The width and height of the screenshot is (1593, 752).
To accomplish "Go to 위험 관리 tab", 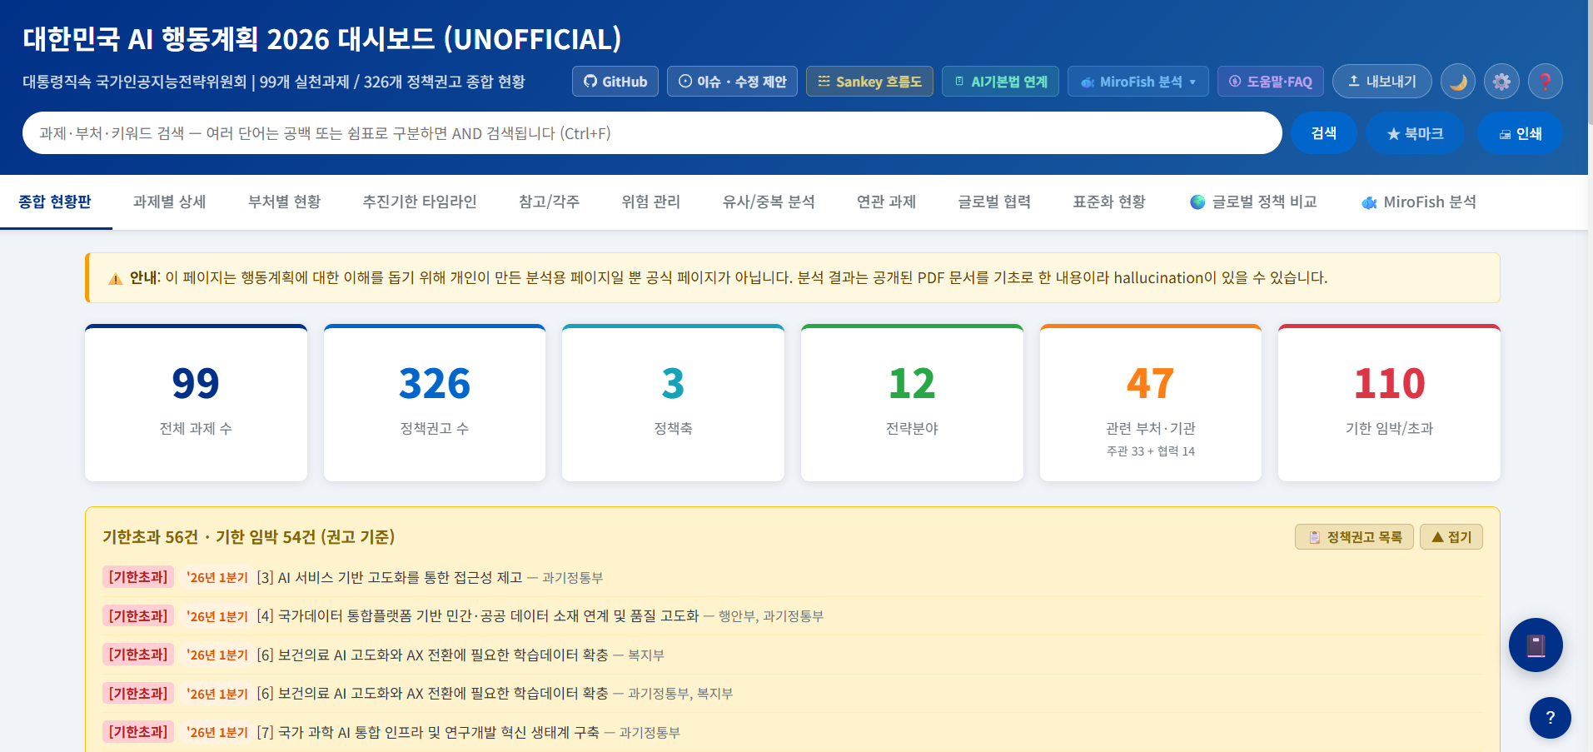I will point(650,202).
